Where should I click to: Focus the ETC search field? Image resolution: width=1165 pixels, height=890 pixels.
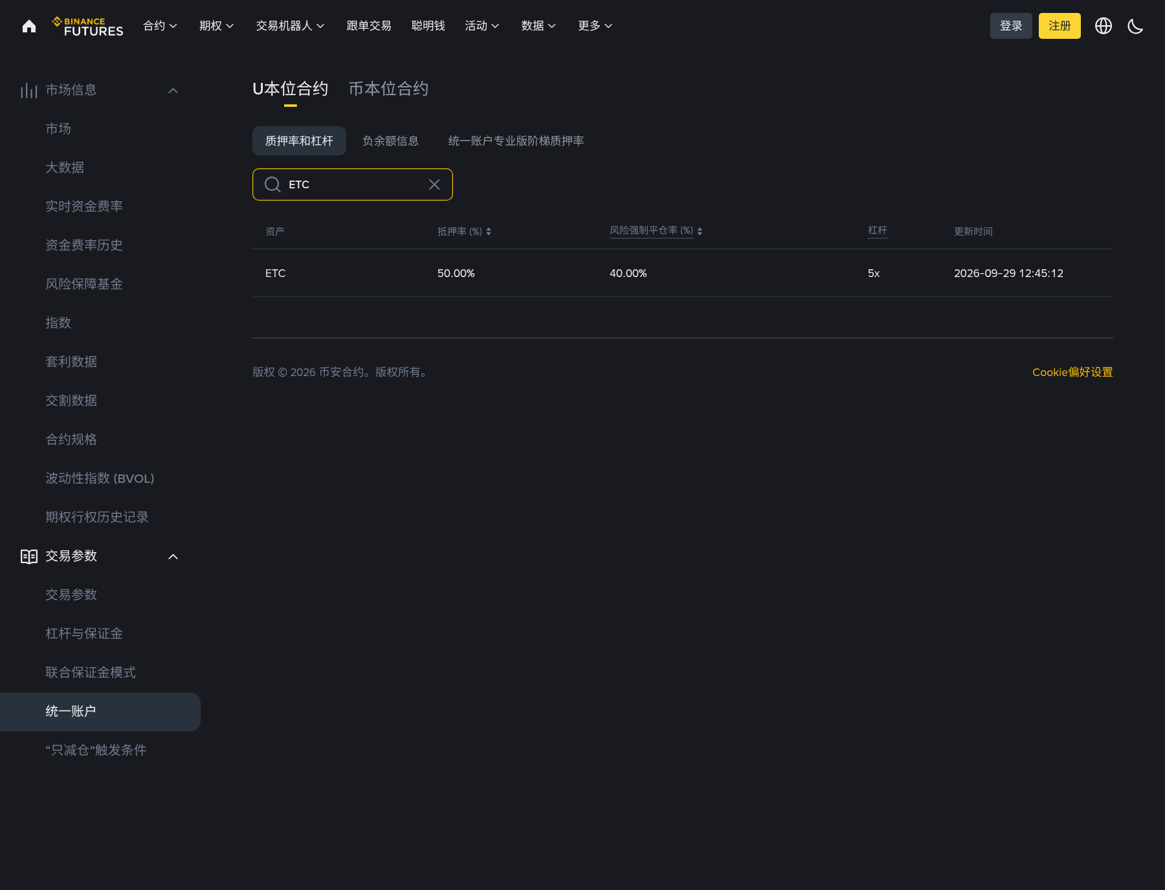pyautogui.click(x=353, y=184)
